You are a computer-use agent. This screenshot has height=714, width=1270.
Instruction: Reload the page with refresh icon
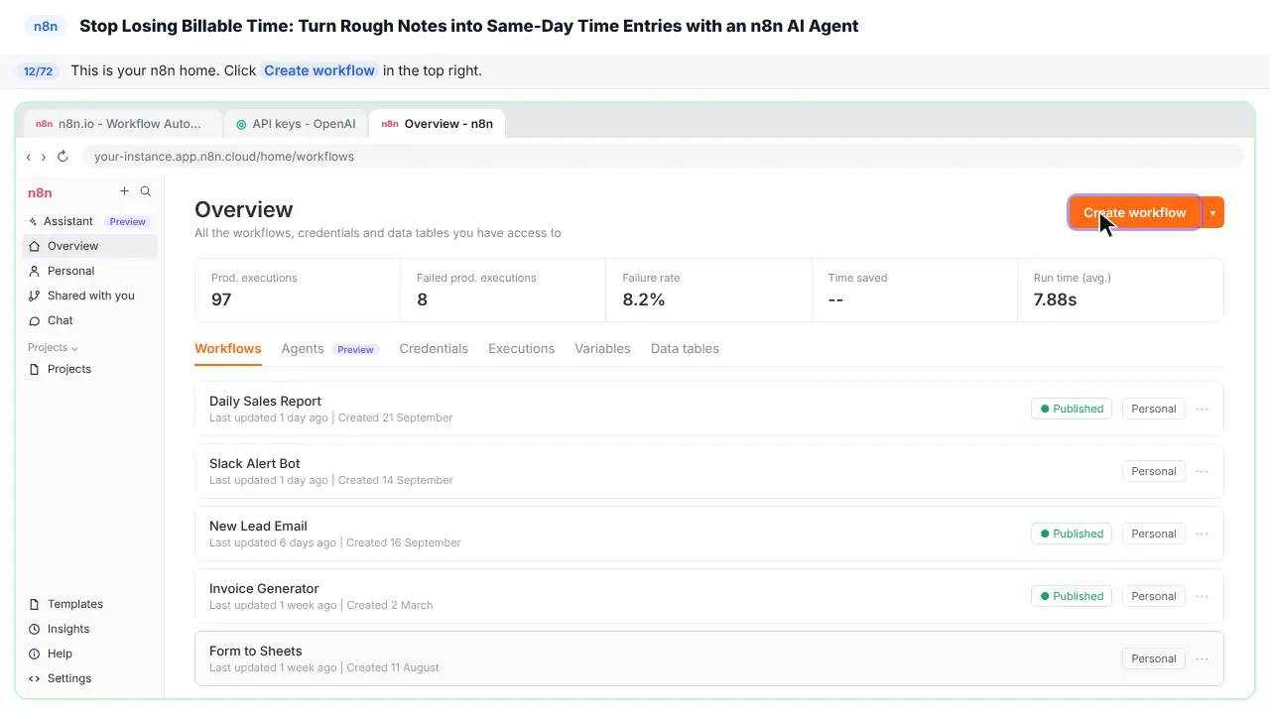point(63,157)
